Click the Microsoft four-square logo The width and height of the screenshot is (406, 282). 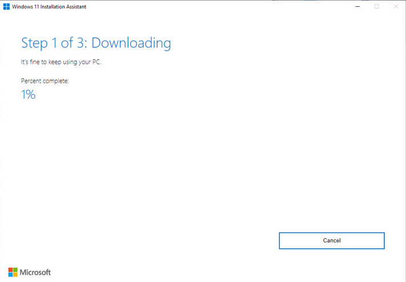click(x=13, y=272)
